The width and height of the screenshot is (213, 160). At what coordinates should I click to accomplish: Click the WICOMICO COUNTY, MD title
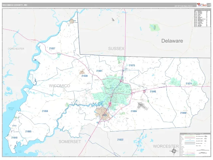tap(15, 5)
